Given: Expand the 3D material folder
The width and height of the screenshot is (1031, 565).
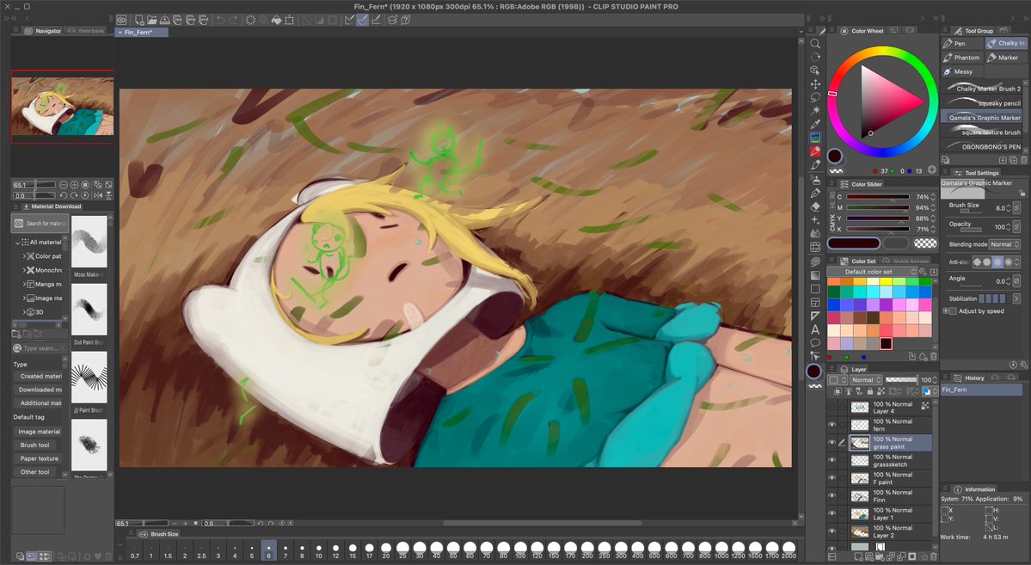Looking at the screenshot, I should (24, 312).
